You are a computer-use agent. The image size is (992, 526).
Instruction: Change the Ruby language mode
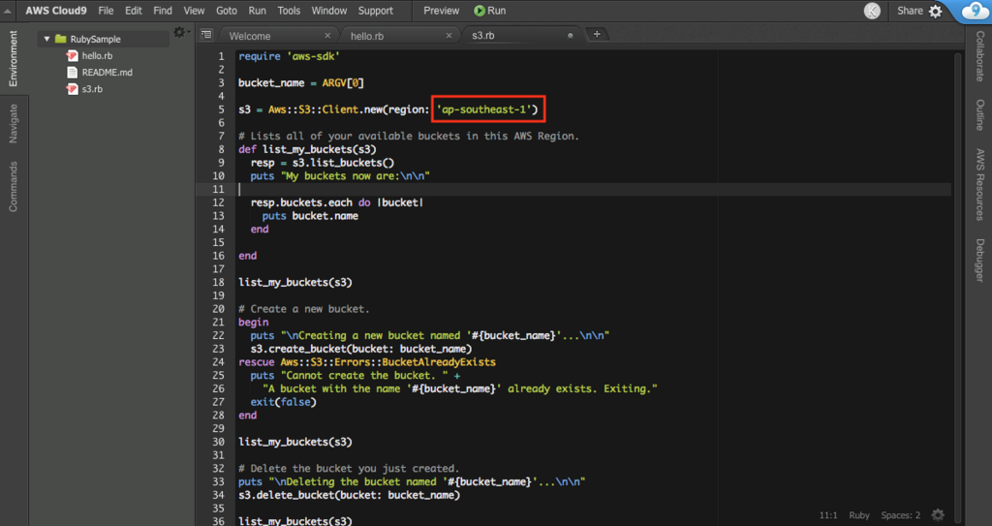click(859, 515)
